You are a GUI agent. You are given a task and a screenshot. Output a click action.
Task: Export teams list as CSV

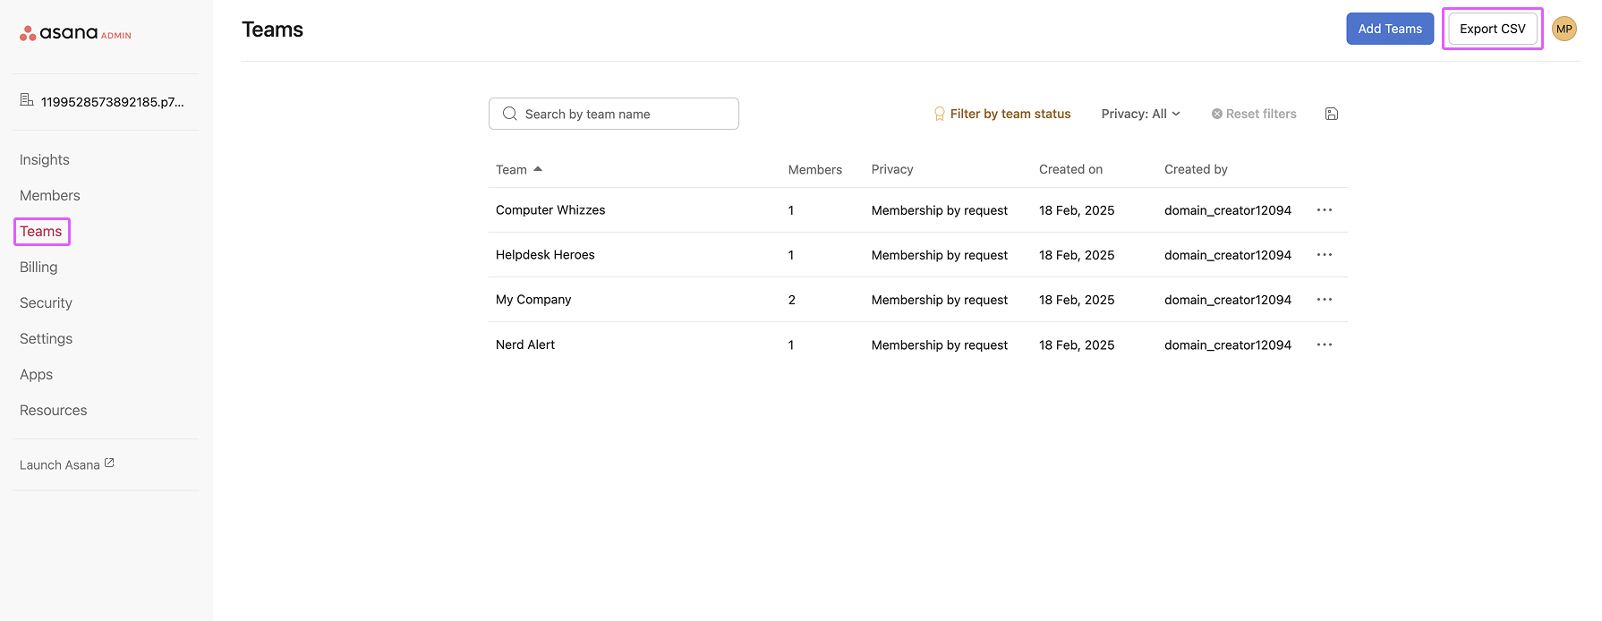point(1492,29)
